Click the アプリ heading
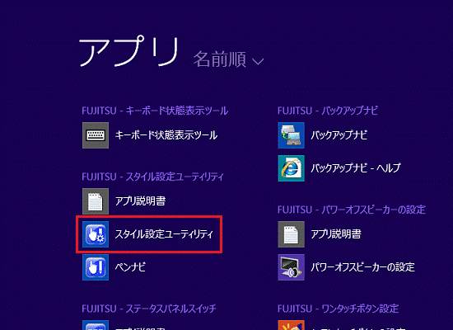Screen dimensions: 453x330 click(128, 51)
